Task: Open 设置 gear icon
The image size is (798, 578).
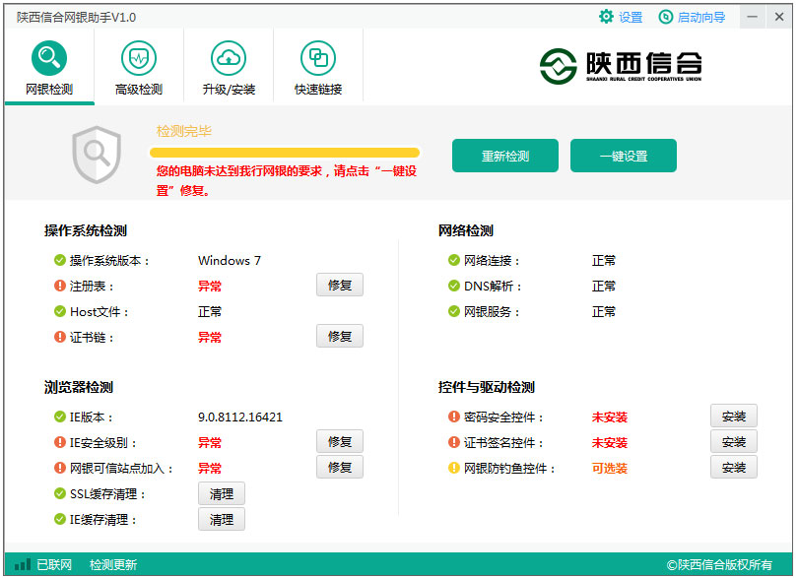Action: click(x=607, y=17)
